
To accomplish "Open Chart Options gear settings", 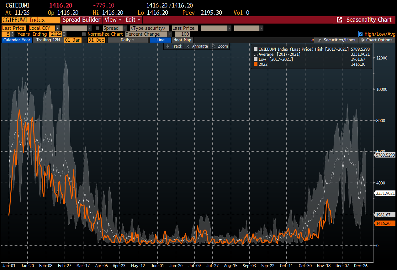I will pos(377,40).
